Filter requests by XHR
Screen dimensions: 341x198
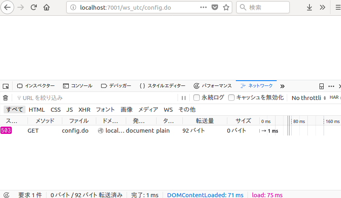pos(85,110)
